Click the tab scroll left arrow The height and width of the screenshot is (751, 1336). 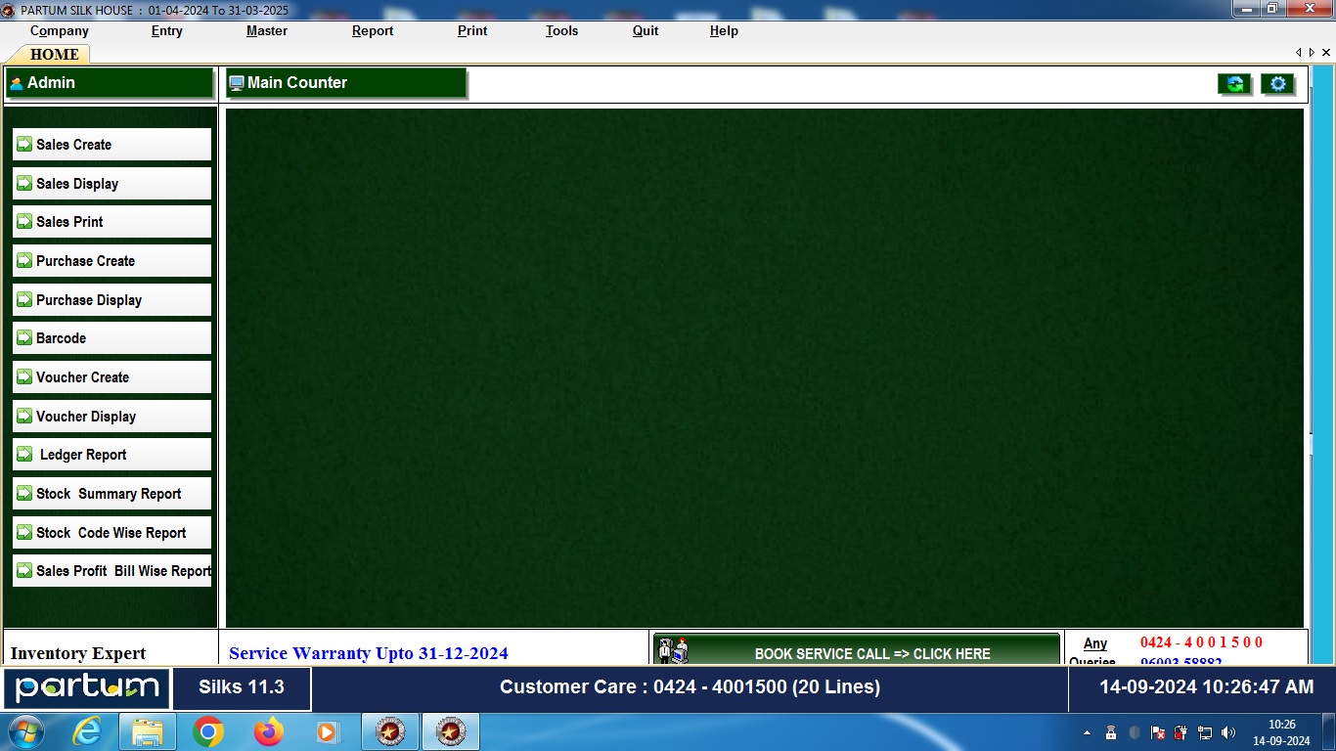click(x=1299, y=52)
